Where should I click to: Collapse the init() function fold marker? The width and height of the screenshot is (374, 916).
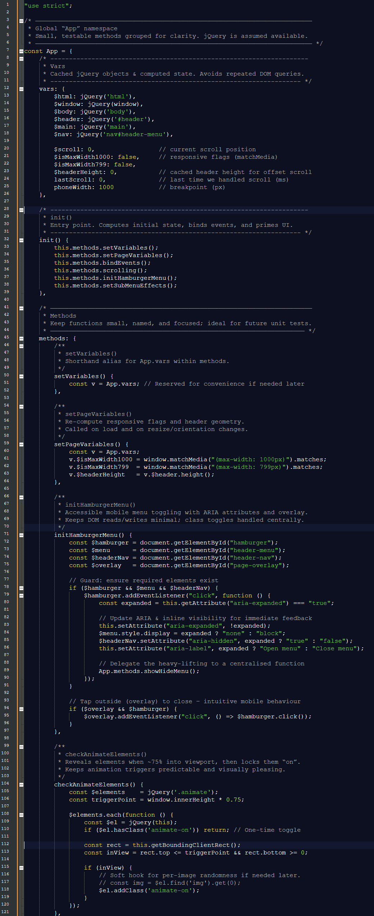tap(21, 240)
